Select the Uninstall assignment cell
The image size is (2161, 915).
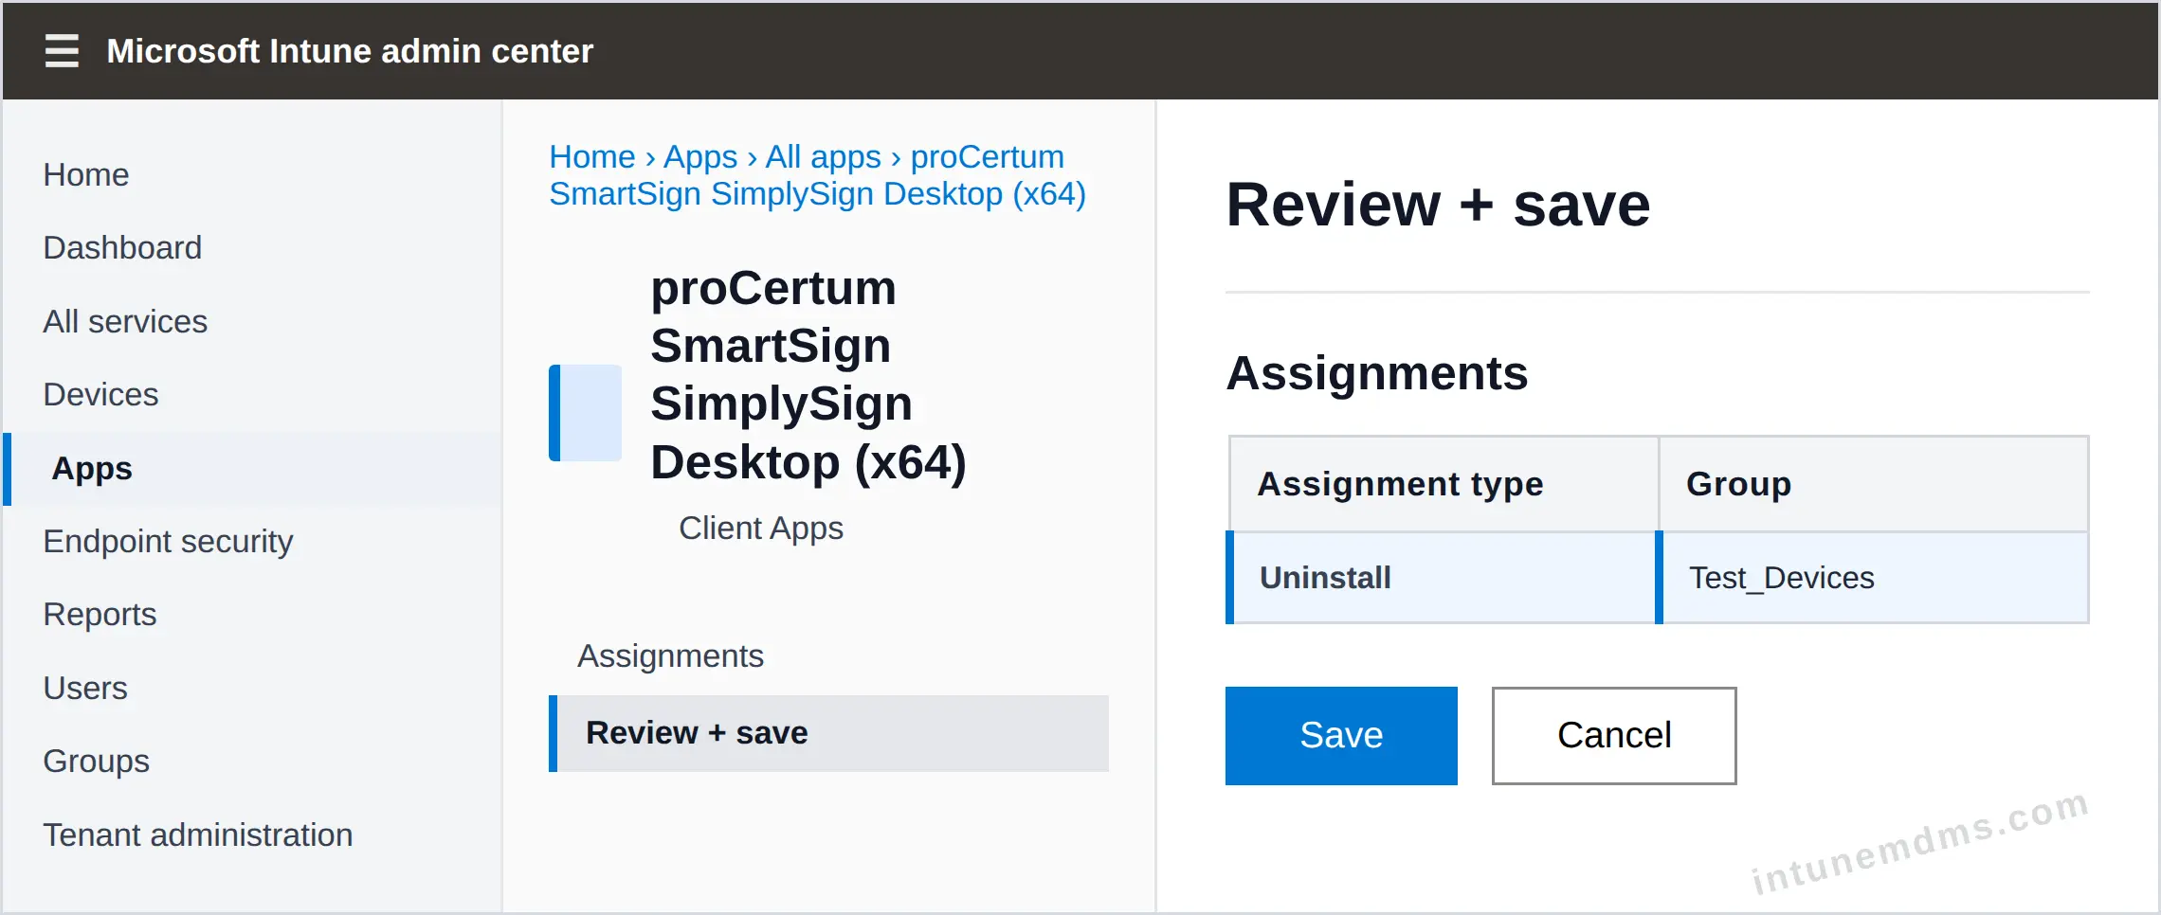pos(1441,578)
